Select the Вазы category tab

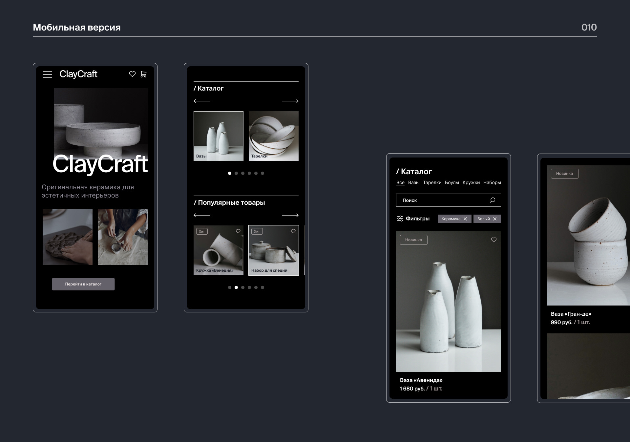pos(413,182)
